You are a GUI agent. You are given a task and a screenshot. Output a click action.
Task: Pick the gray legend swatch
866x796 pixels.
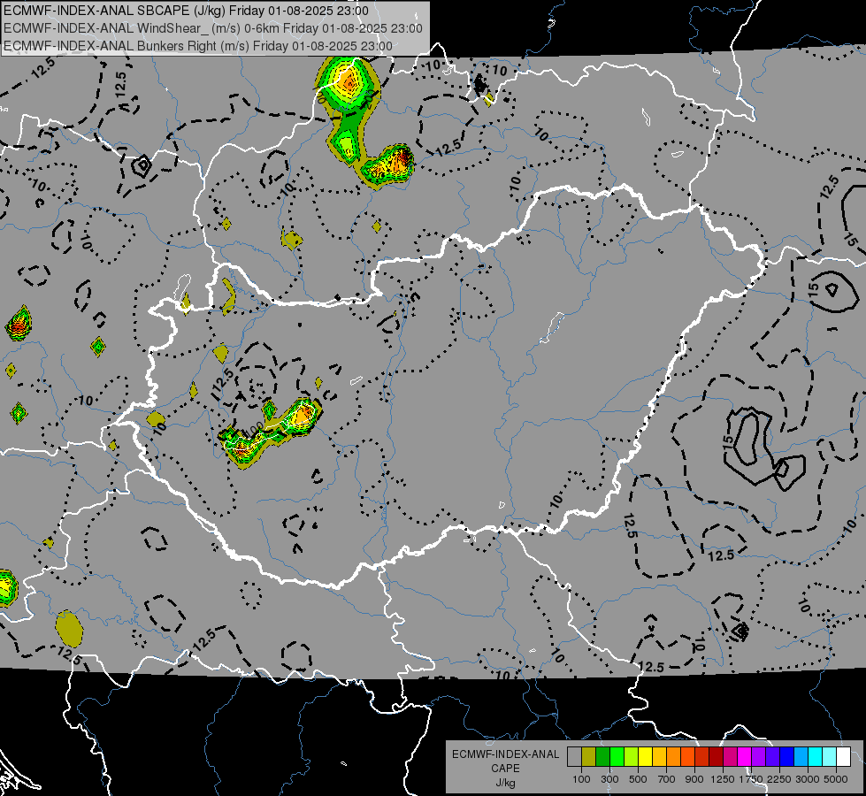coord(574,756)
